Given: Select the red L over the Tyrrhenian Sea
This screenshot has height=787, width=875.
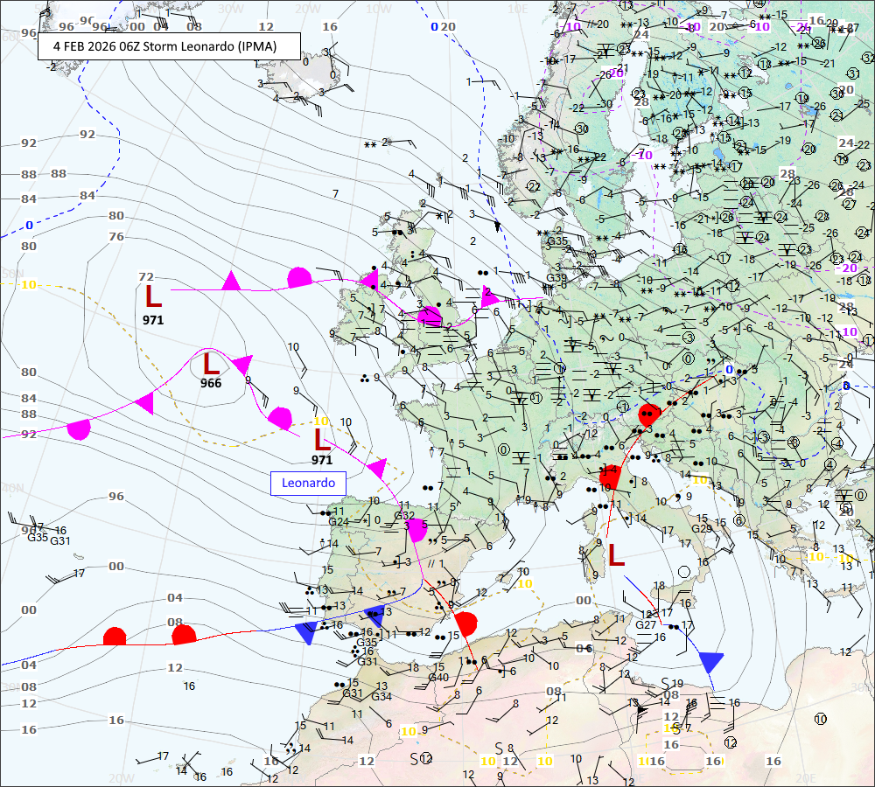Looking at the screenshot, I should [x=617, y=554].
